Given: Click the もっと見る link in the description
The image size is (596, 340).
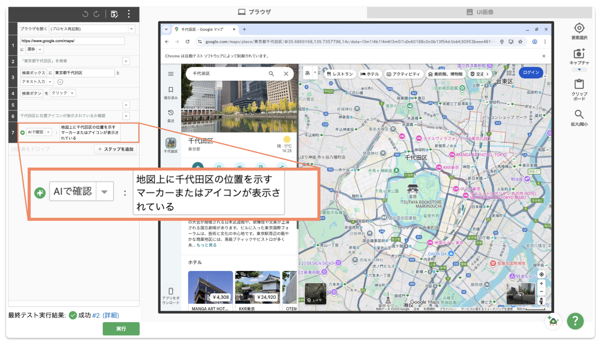Looking at the screenshot, I should 207,245.
